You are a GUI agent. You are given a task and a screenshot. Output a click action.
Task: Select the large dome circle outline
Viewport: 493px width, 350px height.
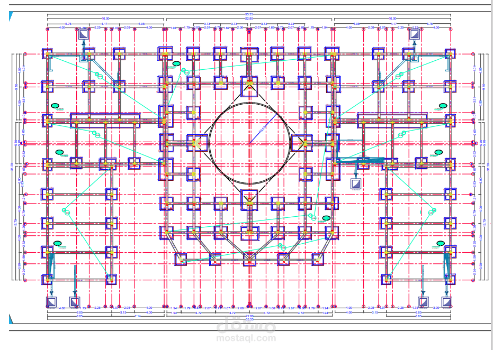click(x=249, y=143)
